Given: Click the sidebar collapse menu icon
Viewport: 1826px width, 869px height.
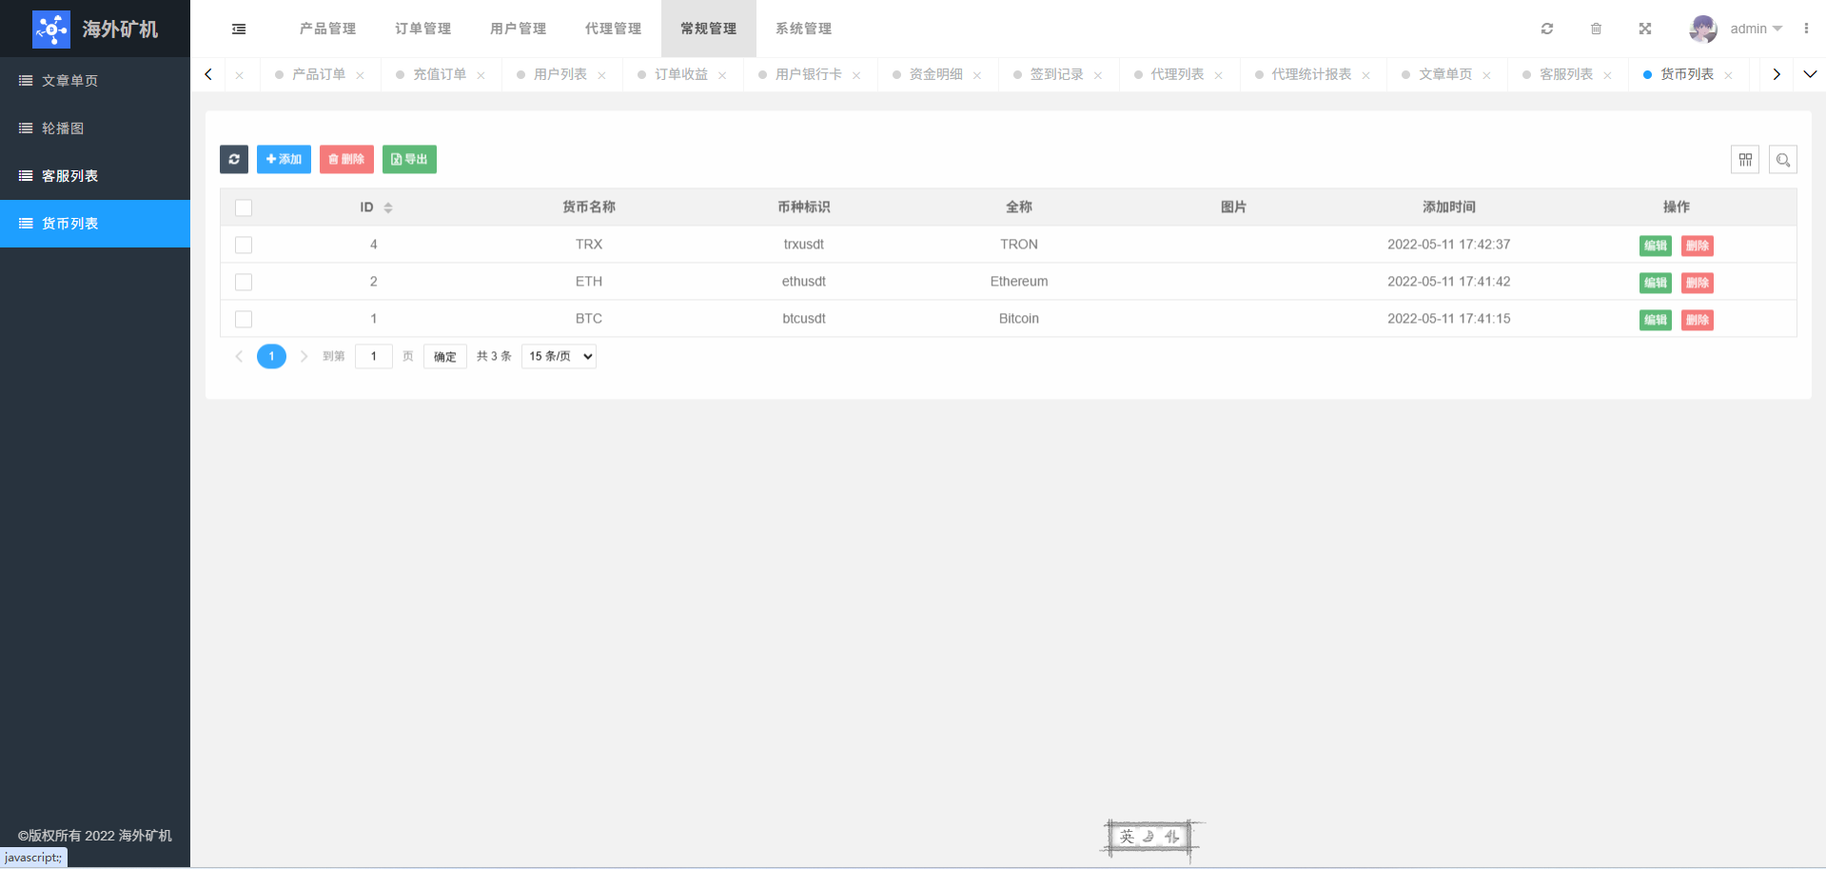Looking at the screenshot, I should 239,29.
